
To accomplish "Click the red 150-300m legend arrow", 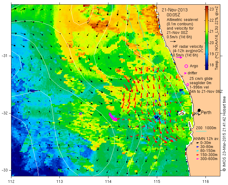I will 197,155.
